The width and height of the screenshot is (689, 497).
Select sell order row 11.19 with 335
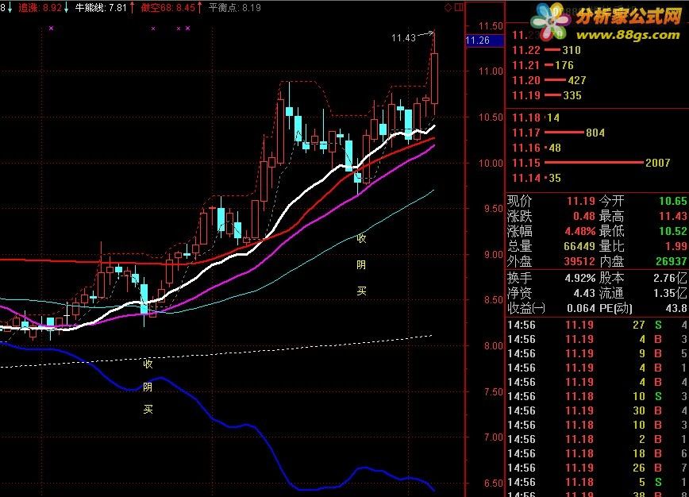[x=547, y=95]
